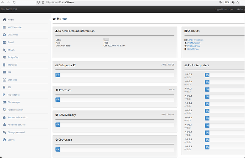Click the PHP 8.0 interpreter label
The image size is (245, 158).
(188, 118)
